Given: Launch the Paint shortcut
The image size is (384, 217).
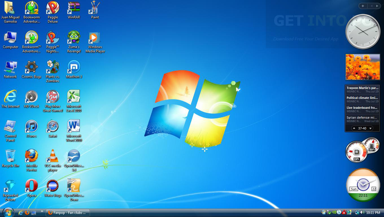Looking at the screenshot, I should [95, 10].
